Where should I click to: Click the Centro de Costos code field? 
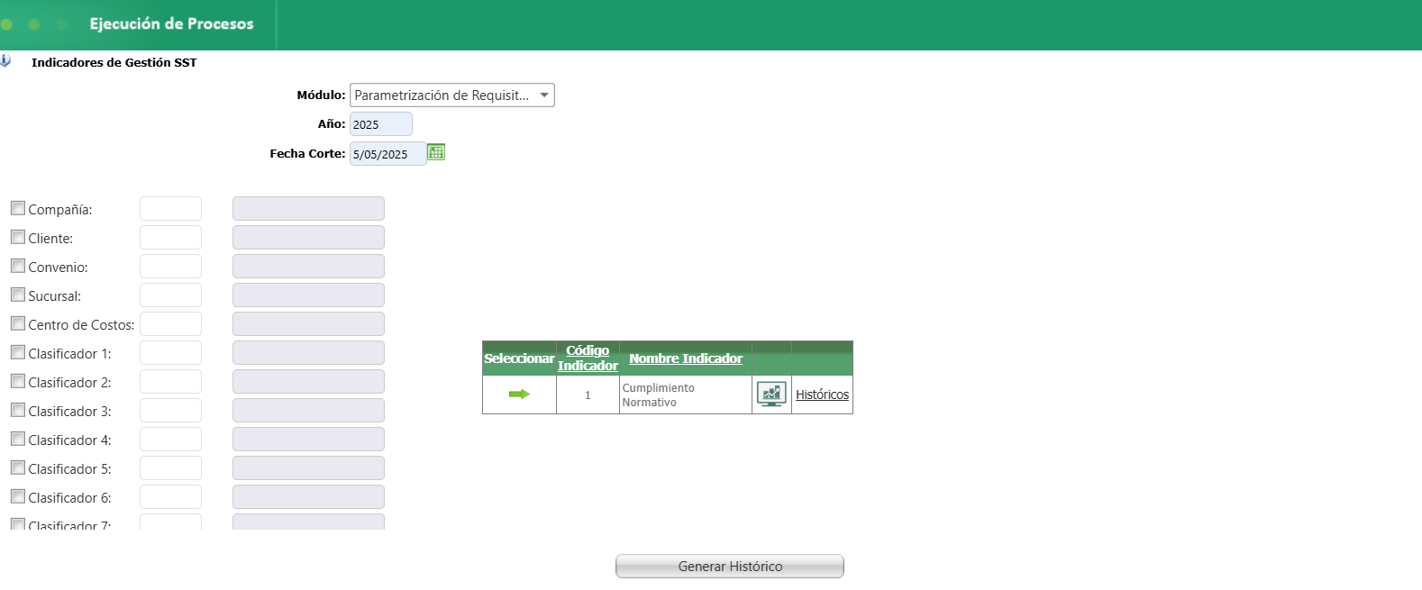tap(170, 323)
